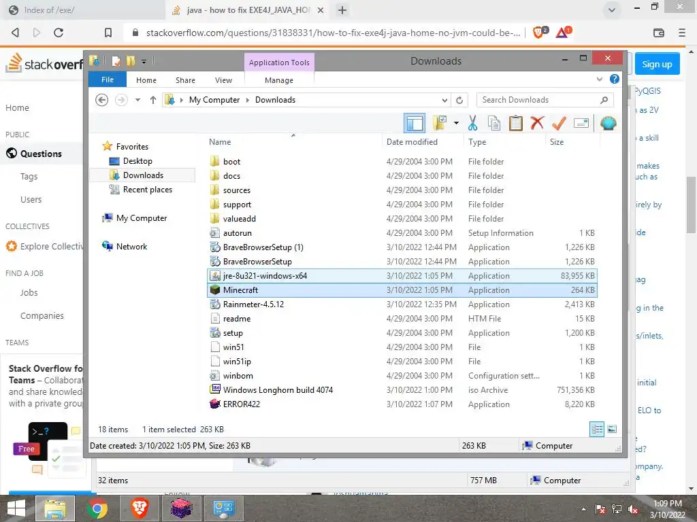The height and width of the screenshot is (522, 697).
Task: Open Recent places in navigation pane
Action: coord(147,189)
